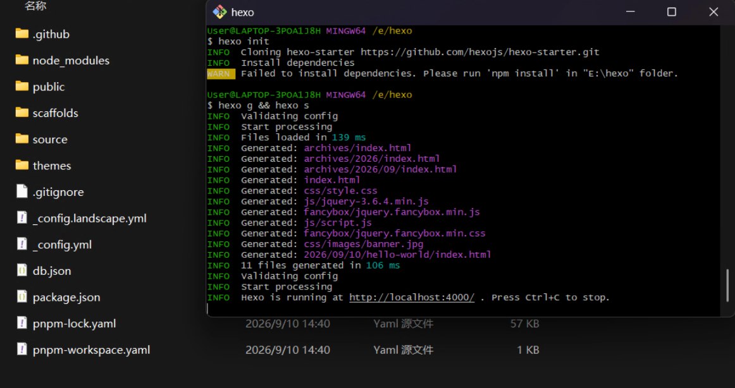Click the hexo window title text
The width and height of the screenshot is (735, 388).
(242, 13)
